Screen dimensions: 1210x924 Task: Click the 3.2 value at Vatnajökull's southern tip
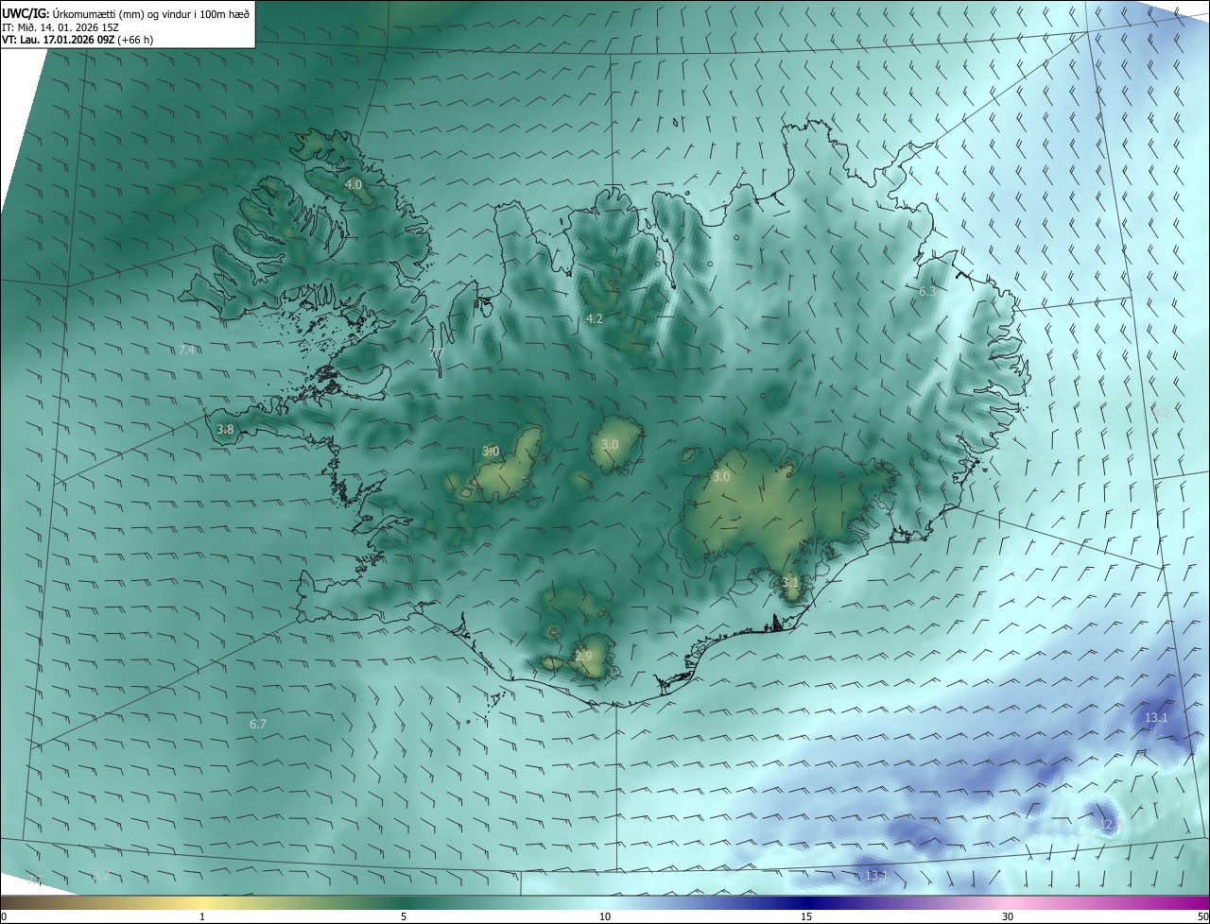[x=790, y=583]
